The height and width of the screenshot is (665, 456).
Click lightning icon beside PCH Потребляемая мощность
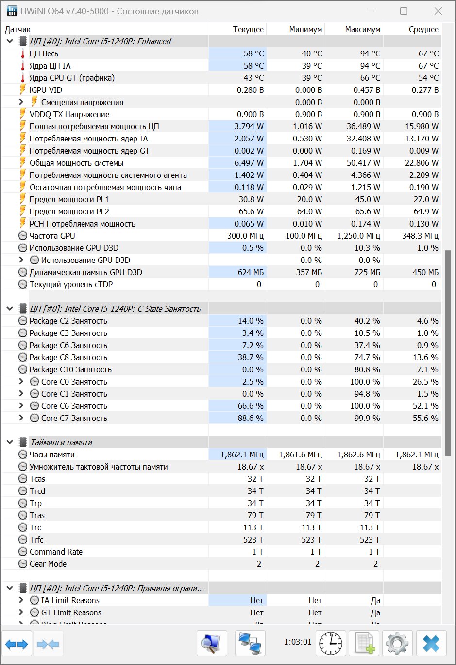[22, 223]
